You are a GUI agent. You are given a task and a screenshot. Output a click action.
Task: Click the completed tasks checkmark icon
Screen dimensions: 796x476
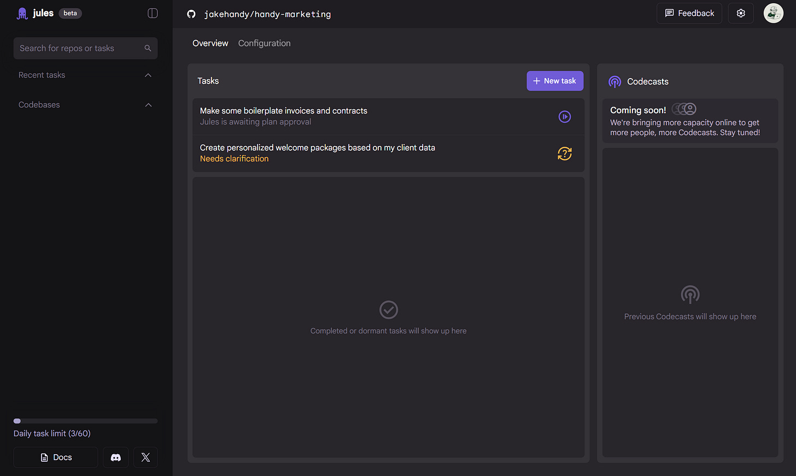[389, 310]
